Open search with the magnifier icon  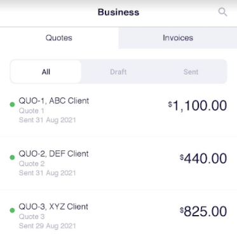222,12
